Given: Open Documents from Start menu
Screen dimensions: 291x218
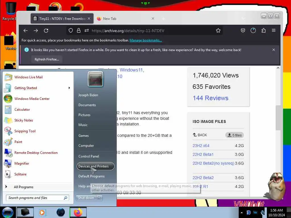Looking at the screenshot, I should pos(95,105).
